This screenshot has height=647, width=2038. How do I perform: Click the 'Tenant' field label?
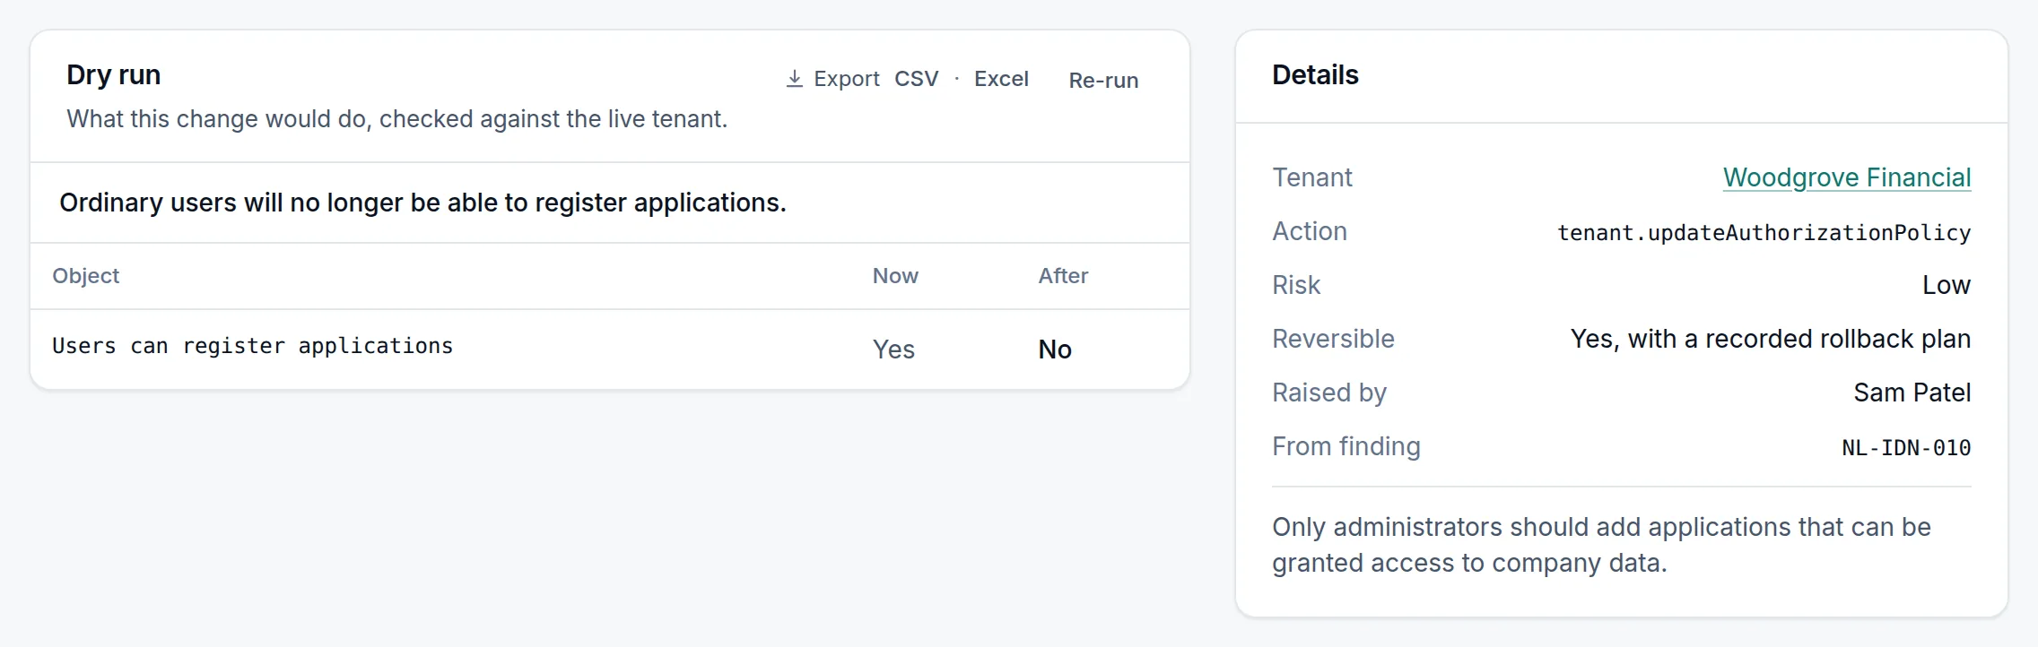pyautogui.click(x=1312, y=177)
